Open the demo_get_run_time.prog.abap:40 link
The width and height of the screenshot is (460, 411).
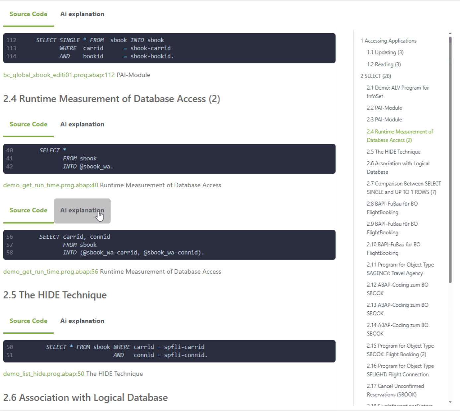coord(50,185)
